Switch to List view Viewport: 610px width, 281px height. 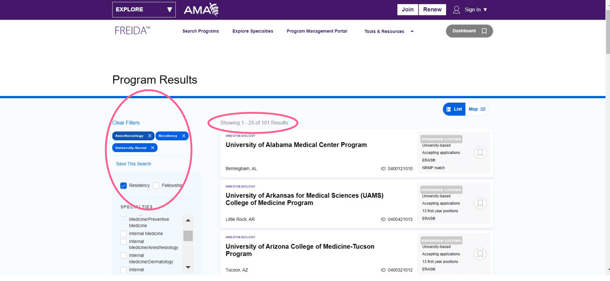point(454,109)
